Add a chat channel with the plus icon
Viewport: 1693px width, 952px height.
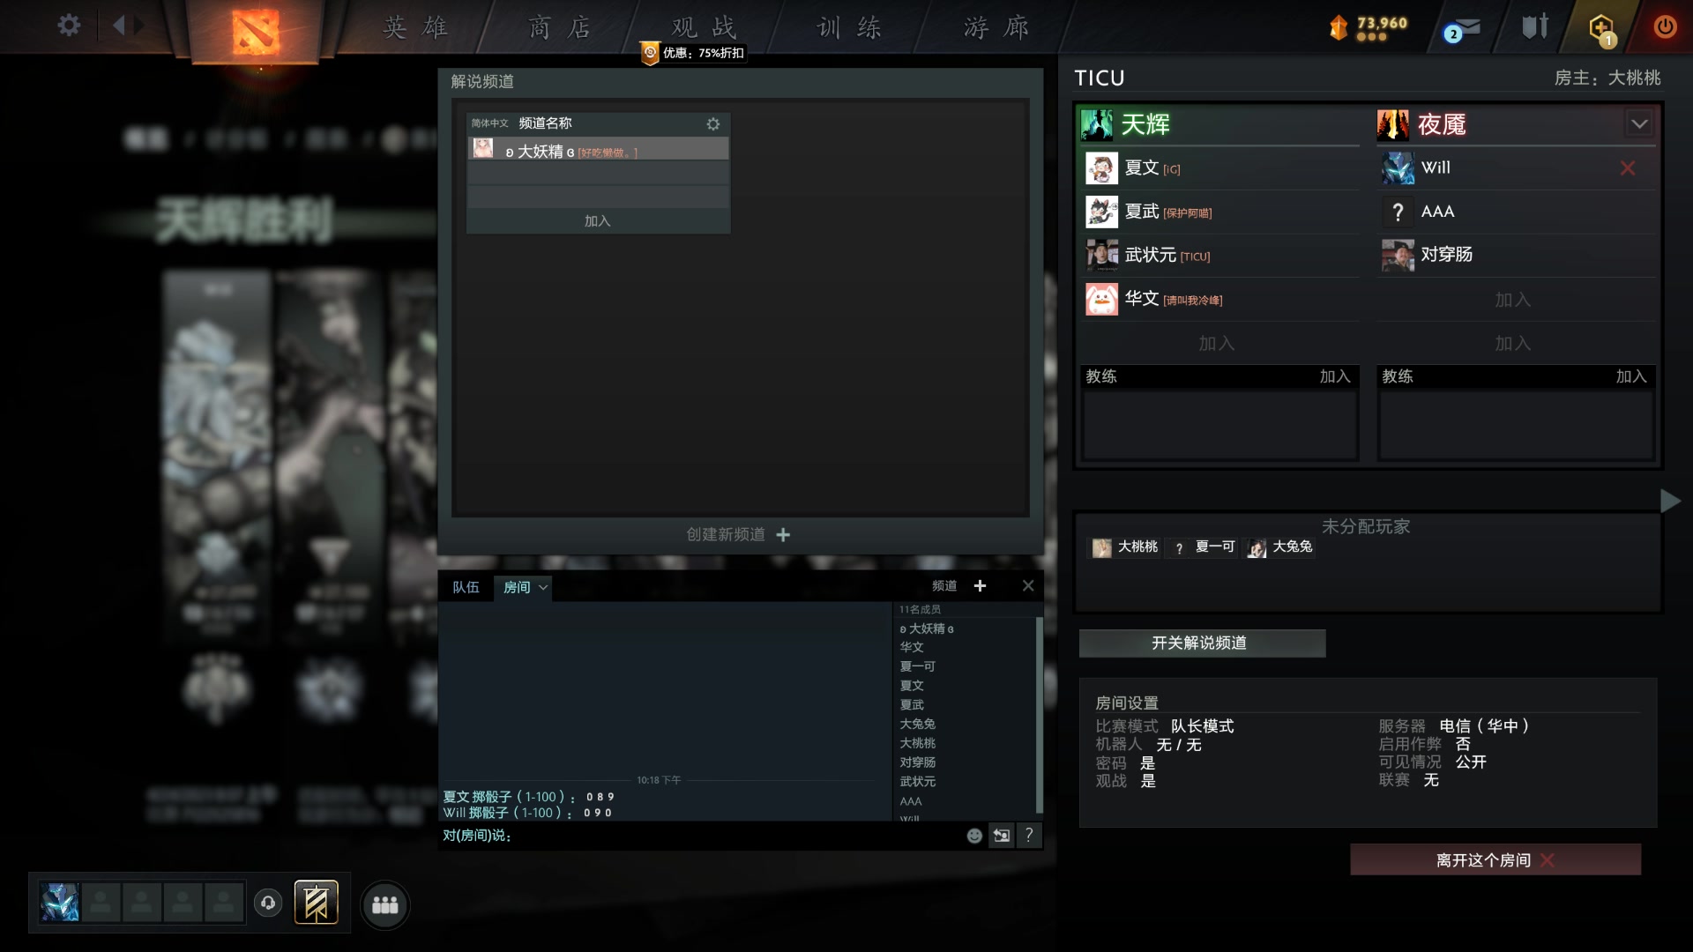[980, 586]
